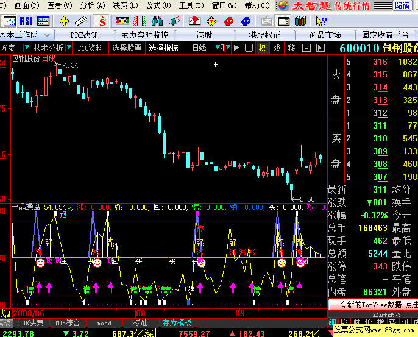Click the boxed plus icon in chart toolbar
This screenshot has height=337, width=418.
(249, 48)
